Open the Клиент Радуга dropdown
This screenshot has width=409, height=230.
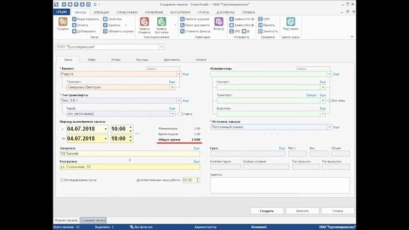[x=179, y=74]
